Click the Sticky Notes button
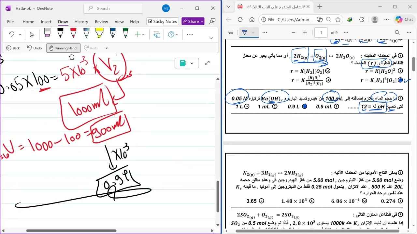 [163, 21]
